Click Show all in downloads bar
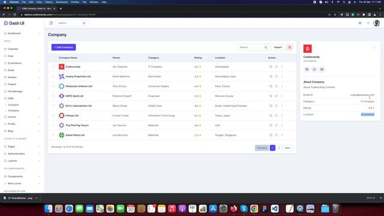Viewport: 384px width, 216px height. [x=371, y=198]
